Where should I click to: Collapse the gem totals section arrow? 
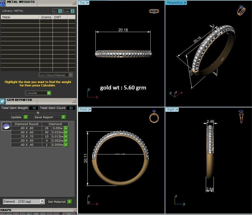pyautogui.click(x=38, y=113)
